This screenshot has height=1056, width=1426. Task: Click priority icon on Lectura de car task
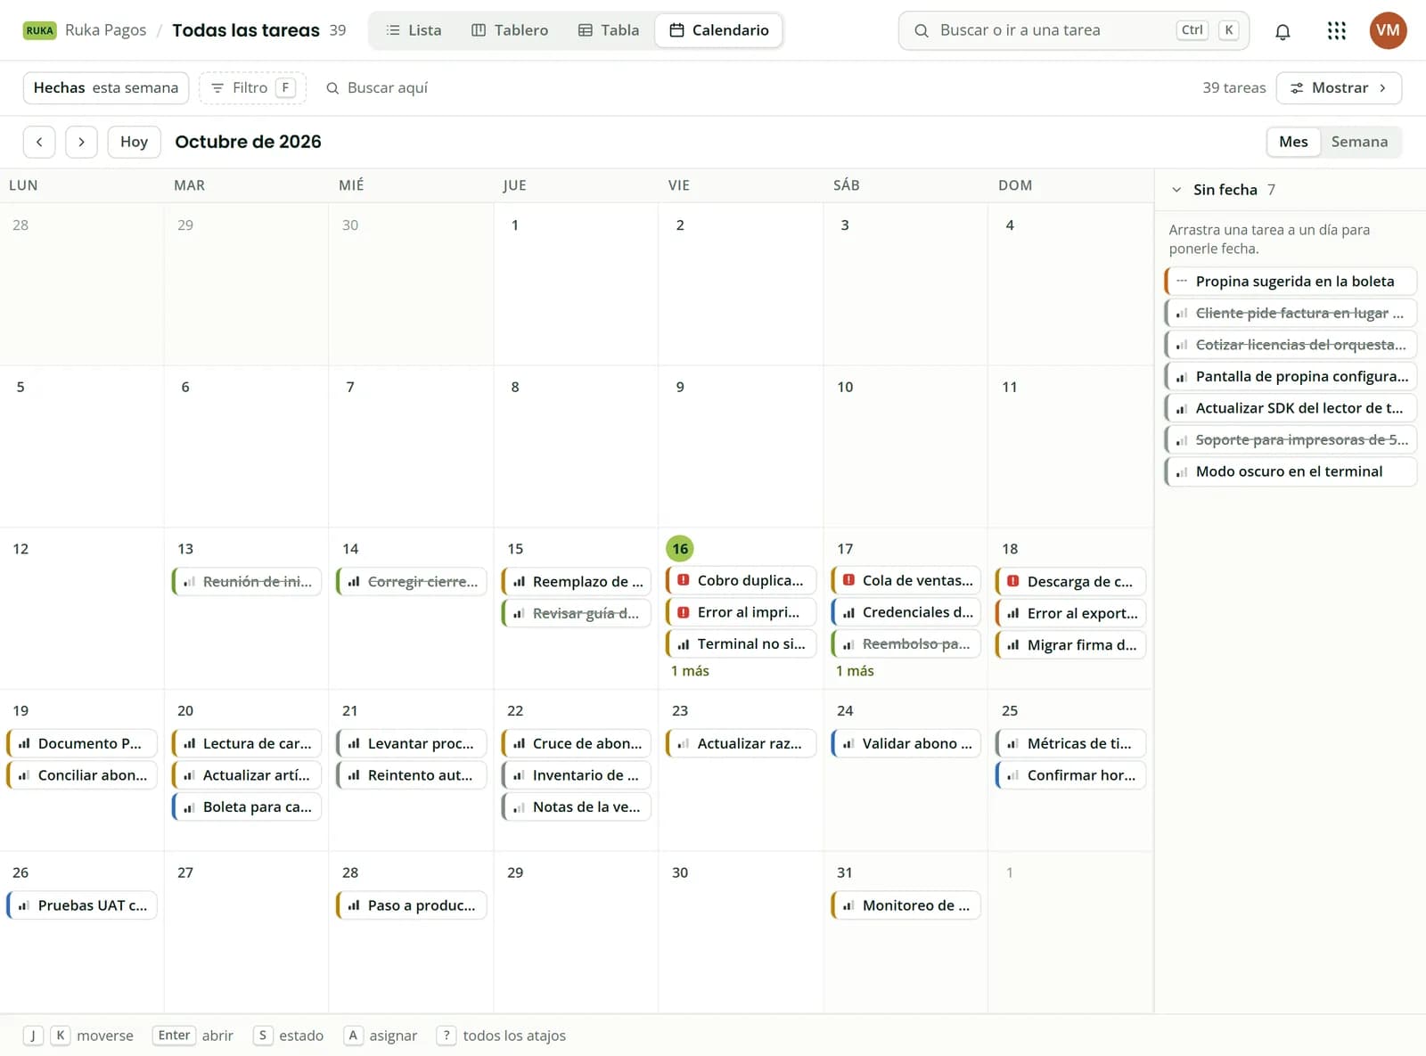[189, 743]
